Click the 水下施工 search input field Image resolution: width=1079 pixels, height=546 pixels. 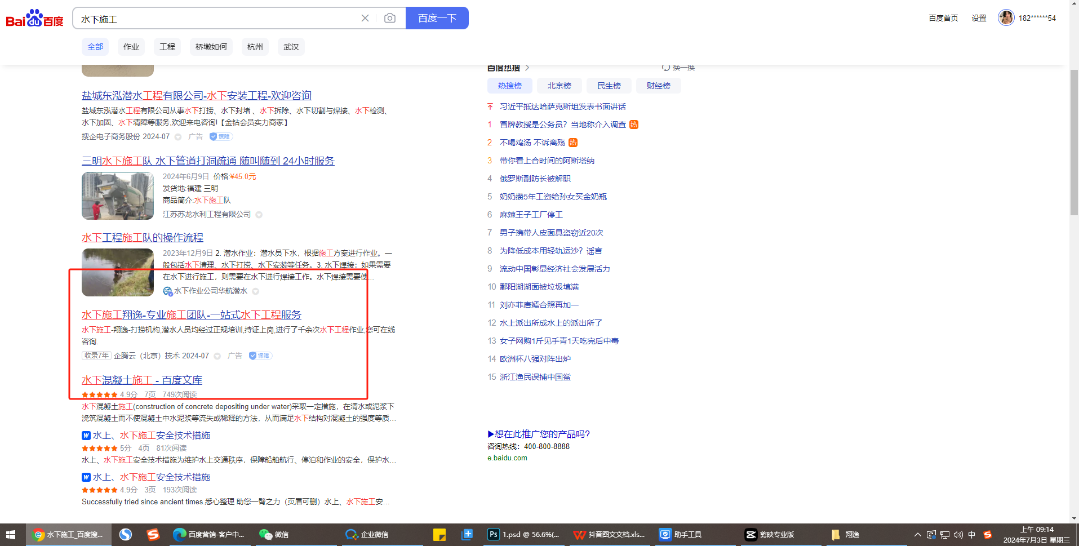217,19
